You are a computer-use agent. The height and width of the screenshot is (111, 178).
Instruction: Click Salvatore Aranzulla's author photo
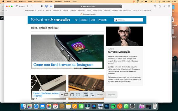(x=124, y=36)
